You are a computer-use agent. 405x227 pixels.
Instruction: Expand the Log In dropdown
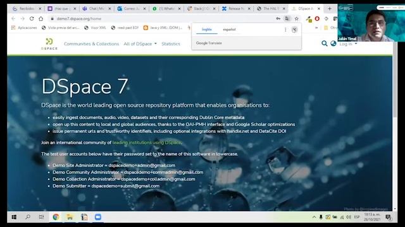coord(348,44)
